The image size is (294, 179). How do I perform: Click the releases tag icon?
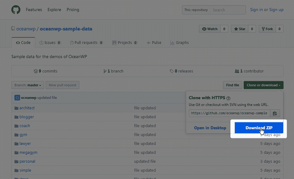pyautogui.click(x=172, y=71)
